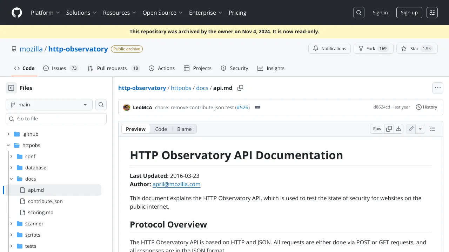Click LeoMcA avatar image

click(127, 107)
